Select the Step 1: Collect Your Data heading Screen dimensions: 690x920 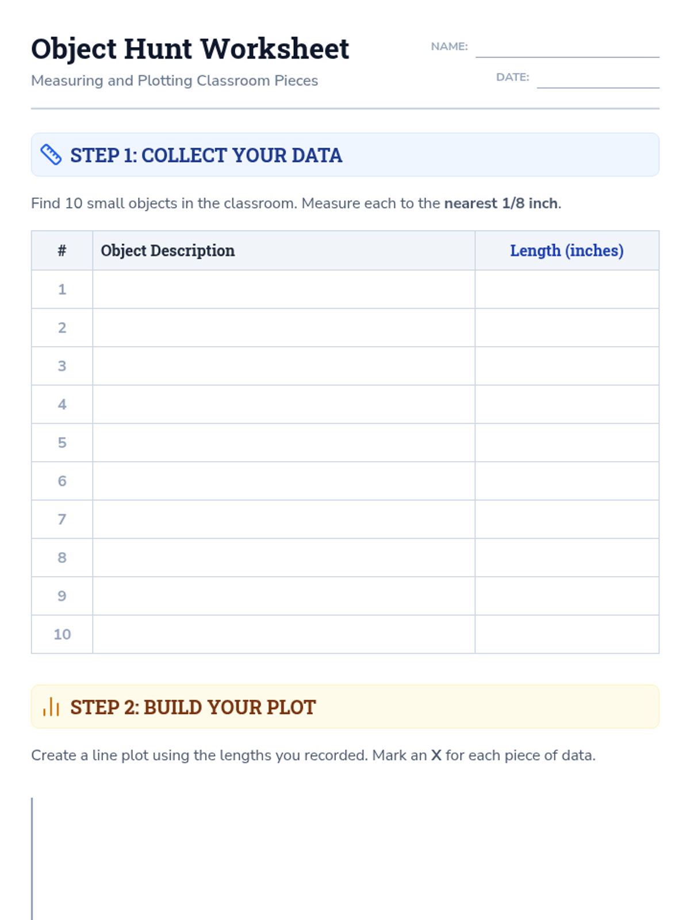(206, 155)
